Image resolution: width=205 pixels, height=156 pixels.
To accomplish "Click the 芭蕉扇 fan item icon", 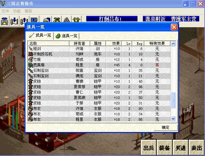I will [31, 65].
